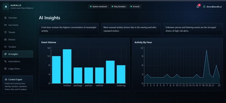Image resolution: width=226 pixels, height=103 pixels.
Task: Click the hour 19 peak in Activity By Hour
Action: (207, 50)
